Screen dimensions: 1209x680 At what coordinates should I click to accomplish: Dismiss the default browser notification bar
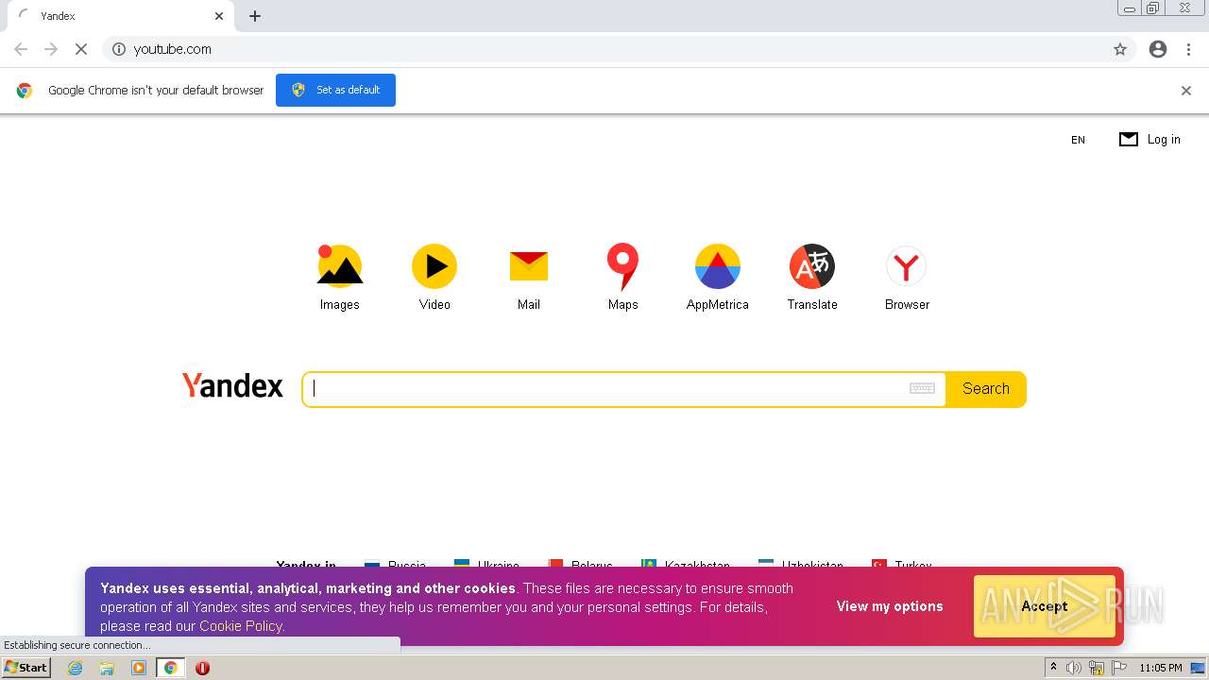(x=1186, y=91)
